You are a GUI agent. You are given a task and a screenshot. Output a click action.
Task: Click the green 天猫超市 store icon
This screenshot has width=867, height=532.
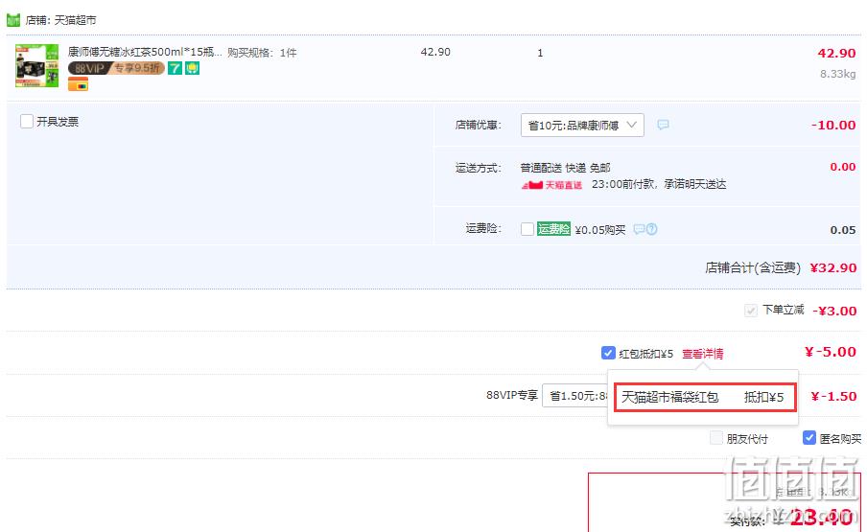(x=13, y=20)
